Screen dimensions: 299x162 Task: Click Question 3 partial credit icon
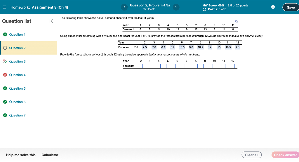(x=5, y=61)
